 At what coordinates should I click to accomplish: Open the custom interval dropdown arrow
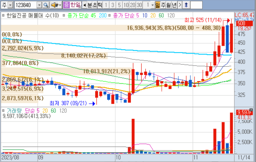[x=153, y=5]
